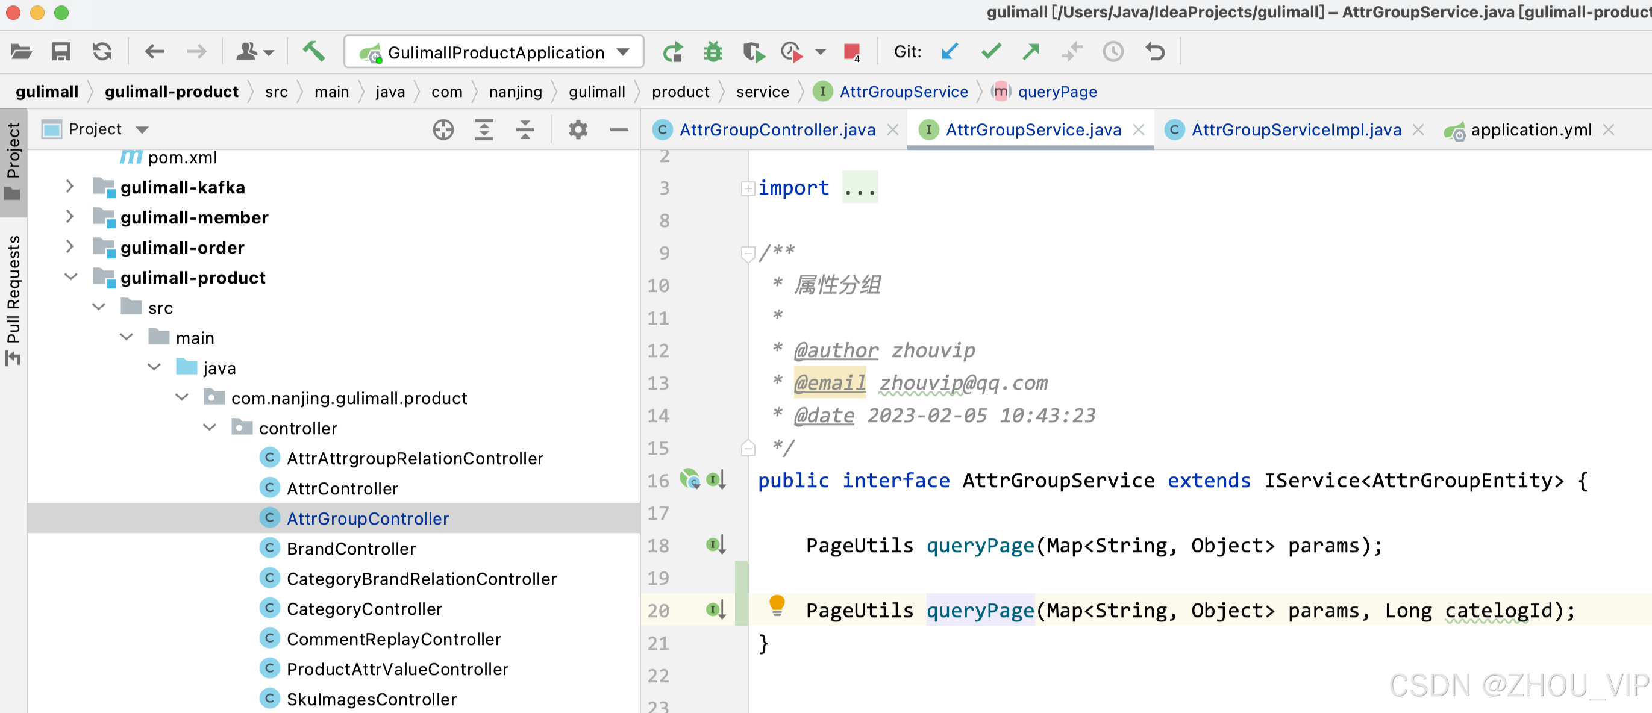Expand the gulimall-kafka module
The image size is (1652, 713).
70,187
